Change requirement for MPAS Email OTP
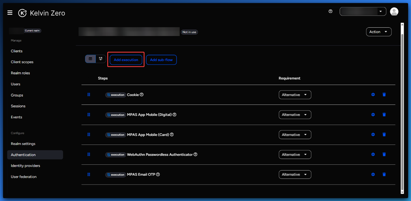The image size is (411, 201). tap(294, 175)
